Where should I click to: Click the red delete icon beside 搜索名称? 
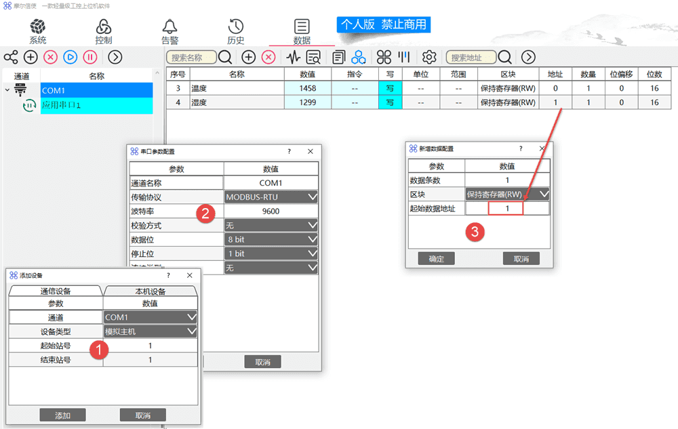coord(268,57)
